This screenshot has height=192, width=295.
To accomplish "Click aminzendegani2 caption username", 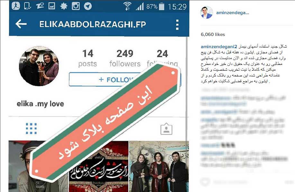I will coord(219,47).
